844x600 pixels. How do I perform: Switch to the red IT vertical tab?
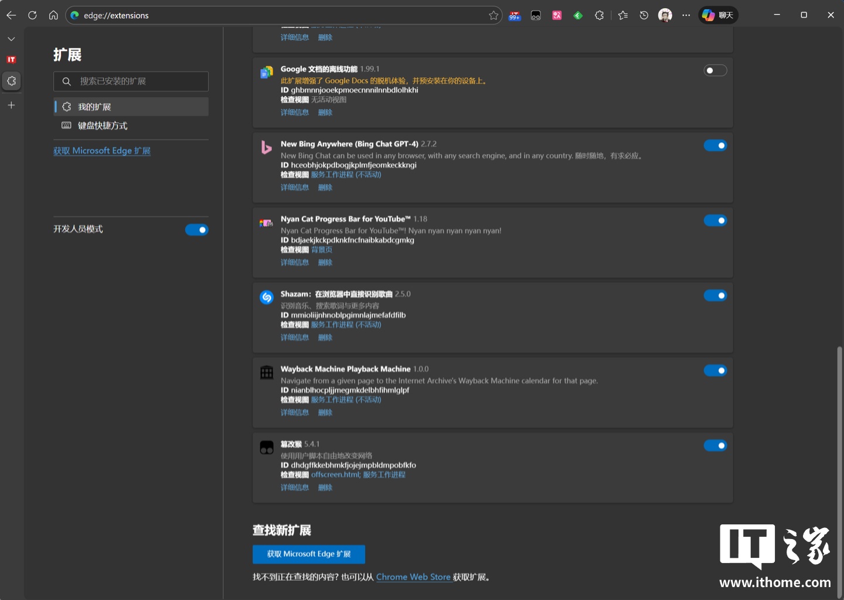[x=11, y=60]
